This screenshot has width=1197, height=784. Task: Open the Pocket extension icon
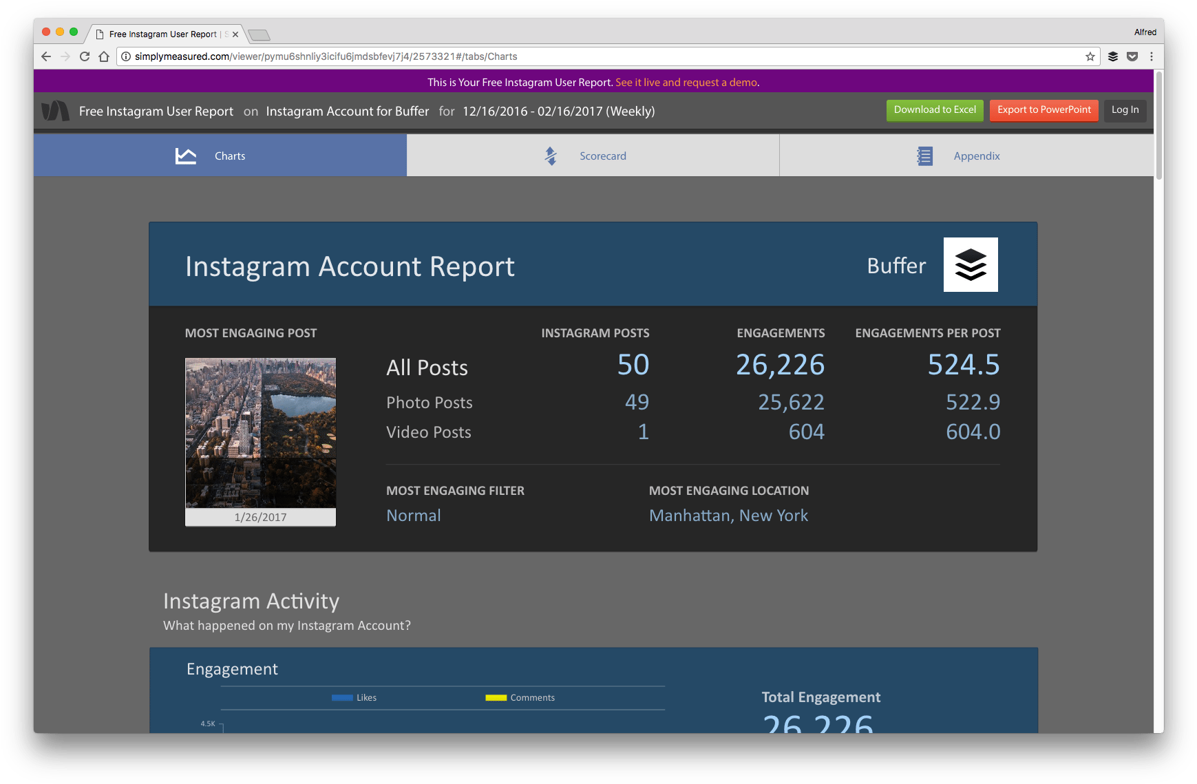1133,56
